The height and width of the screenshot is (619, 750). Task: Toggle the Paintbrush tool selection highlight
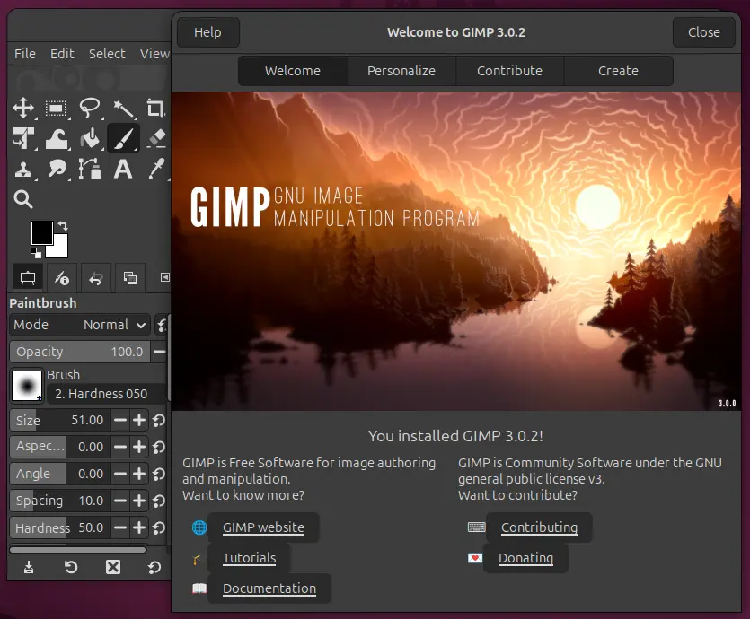123,138
